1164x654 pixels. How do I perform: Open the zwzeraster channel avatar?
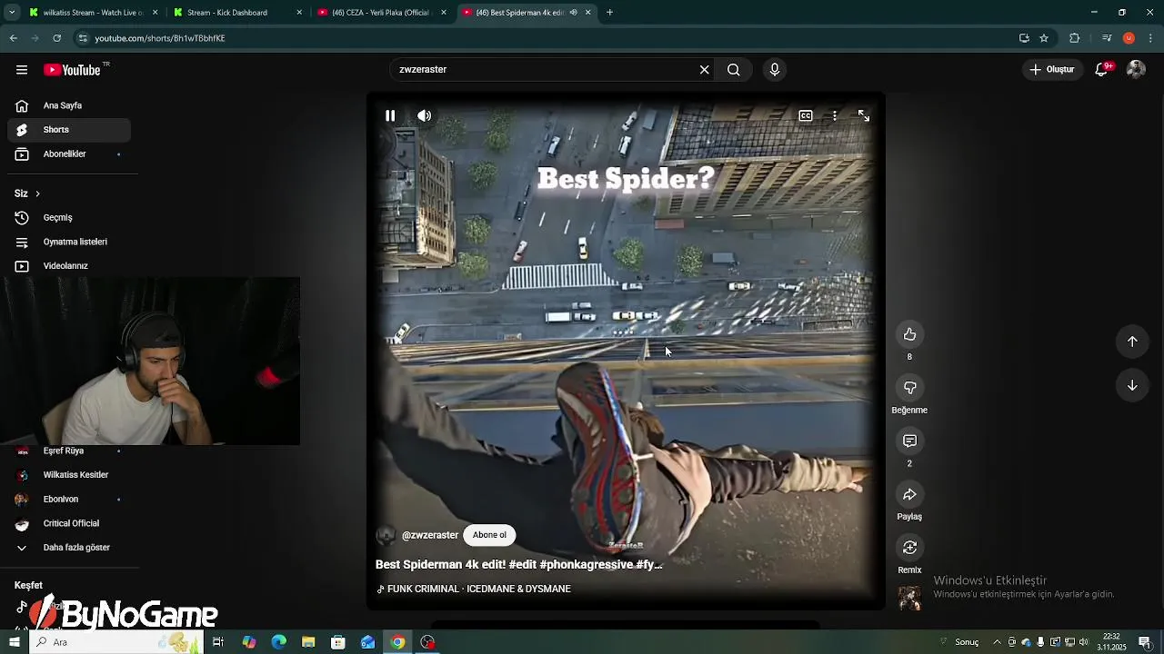point(386,536)
